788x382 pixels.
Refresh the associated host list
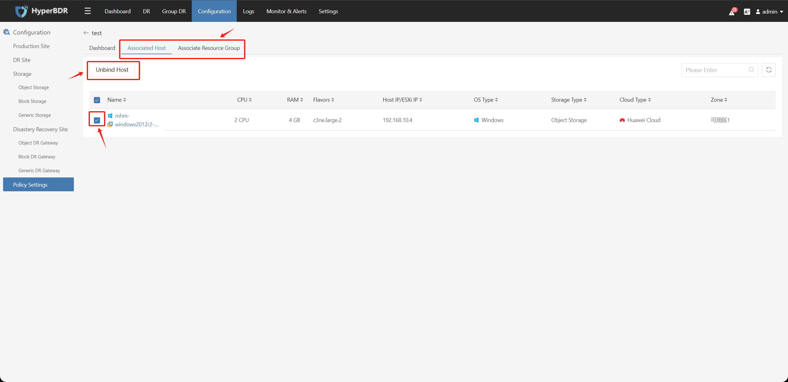769,70
